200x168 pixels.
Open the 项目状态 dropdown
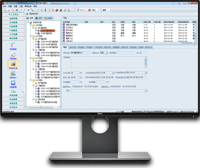[107, 53]
